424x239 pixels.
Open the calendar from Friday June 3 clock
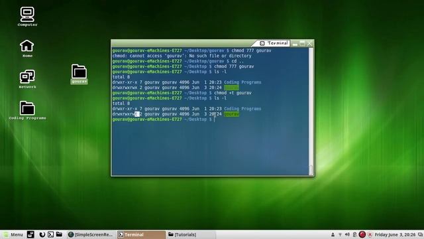point(395,234)
